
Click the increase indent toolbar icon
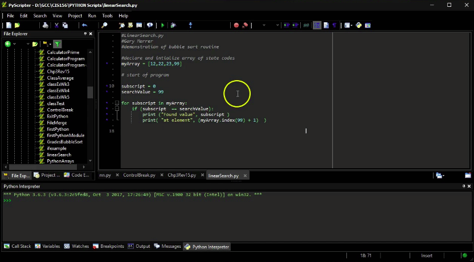[x=286, y=26]
